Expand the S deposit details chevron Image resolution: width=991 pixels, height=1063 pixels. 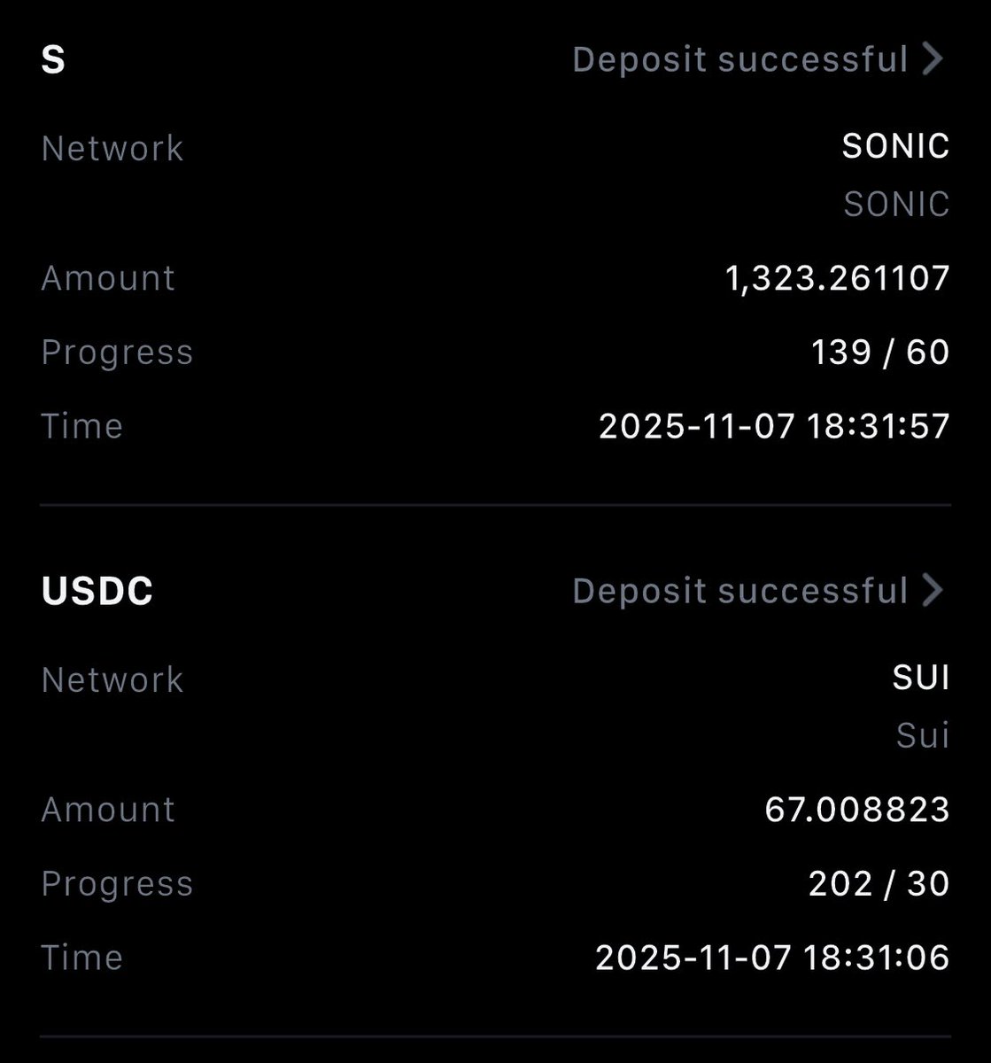point(933,59)
